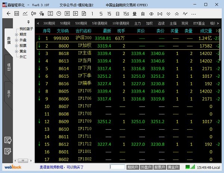Select the IF主连 contract row

[x=127, y=53]
